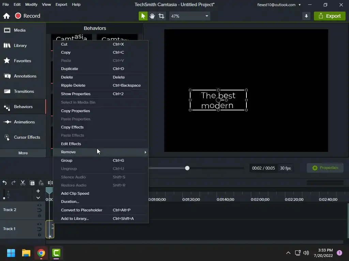
Task: Open the Library panel
Action: tap(23, 46)
